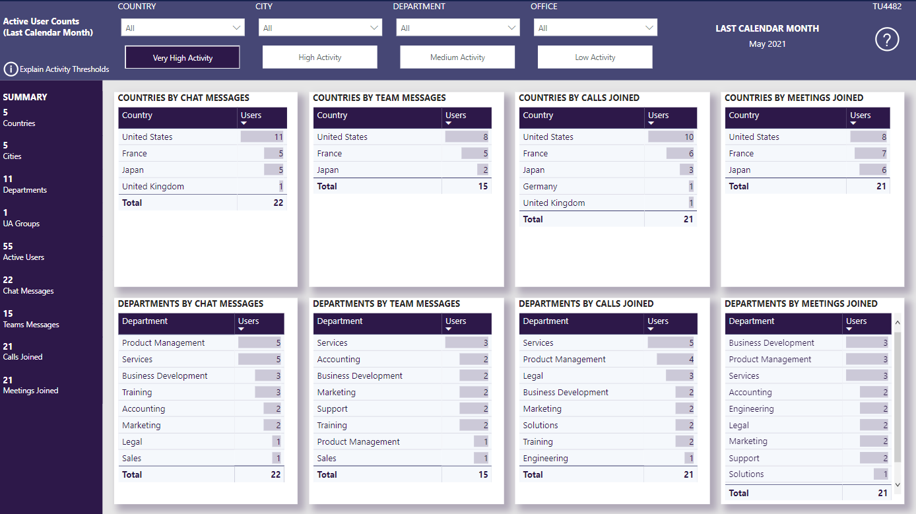This screenshot has width=916, height=514.
Task: Select Germany row in Countries by Calls Joined
Action: click(x=608, y=187)
